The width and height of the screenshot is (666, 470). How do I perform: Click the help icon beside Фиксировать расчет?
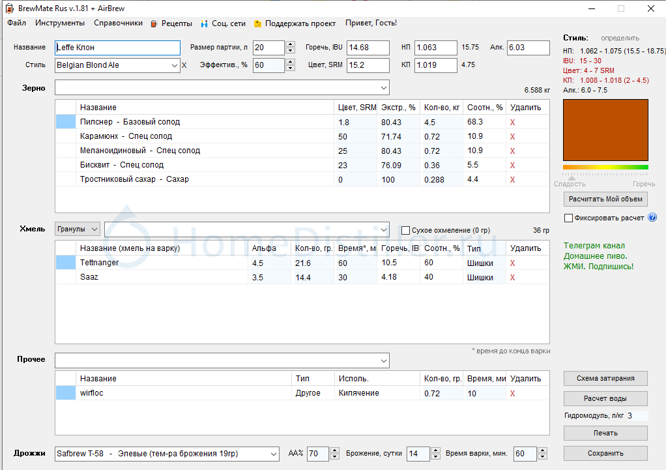pyautogui.click(x=652, y=218)
